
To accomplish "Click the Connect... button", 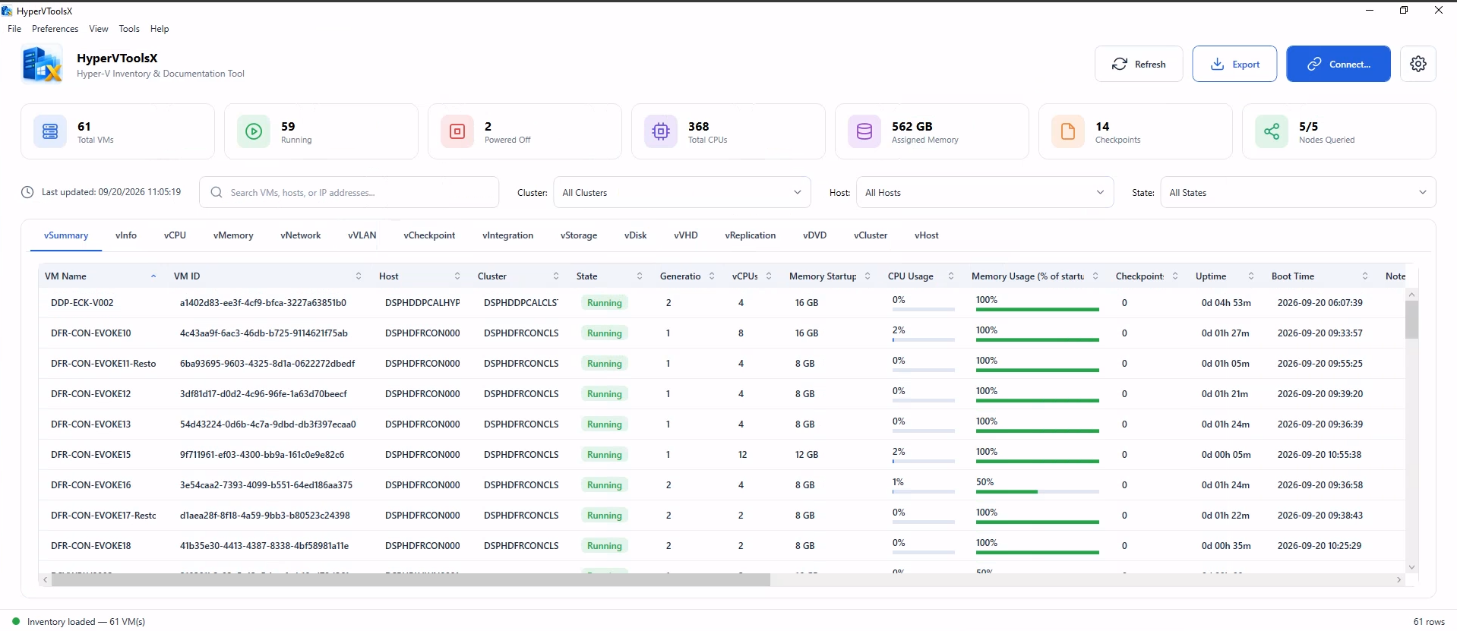I will (x=1338, y=64).
